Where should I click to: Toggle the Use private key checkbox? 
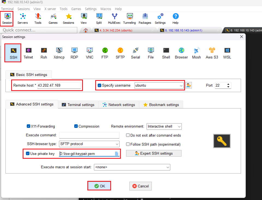click(28, 153)
